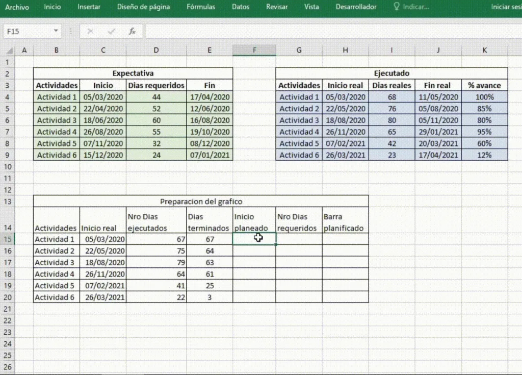The width and height of the screenshot is (522, 375).
Task: Click the 12% avance cell
Action: pos(484,155)
